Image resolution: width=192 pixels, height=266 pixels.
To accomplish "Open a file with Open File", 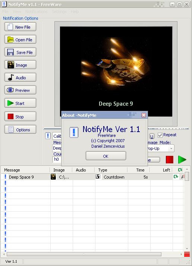I will [x=20, y=40].
